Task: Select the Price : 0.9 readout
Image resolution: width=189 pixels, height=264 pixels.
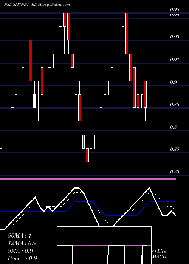Action: (22, 258)
